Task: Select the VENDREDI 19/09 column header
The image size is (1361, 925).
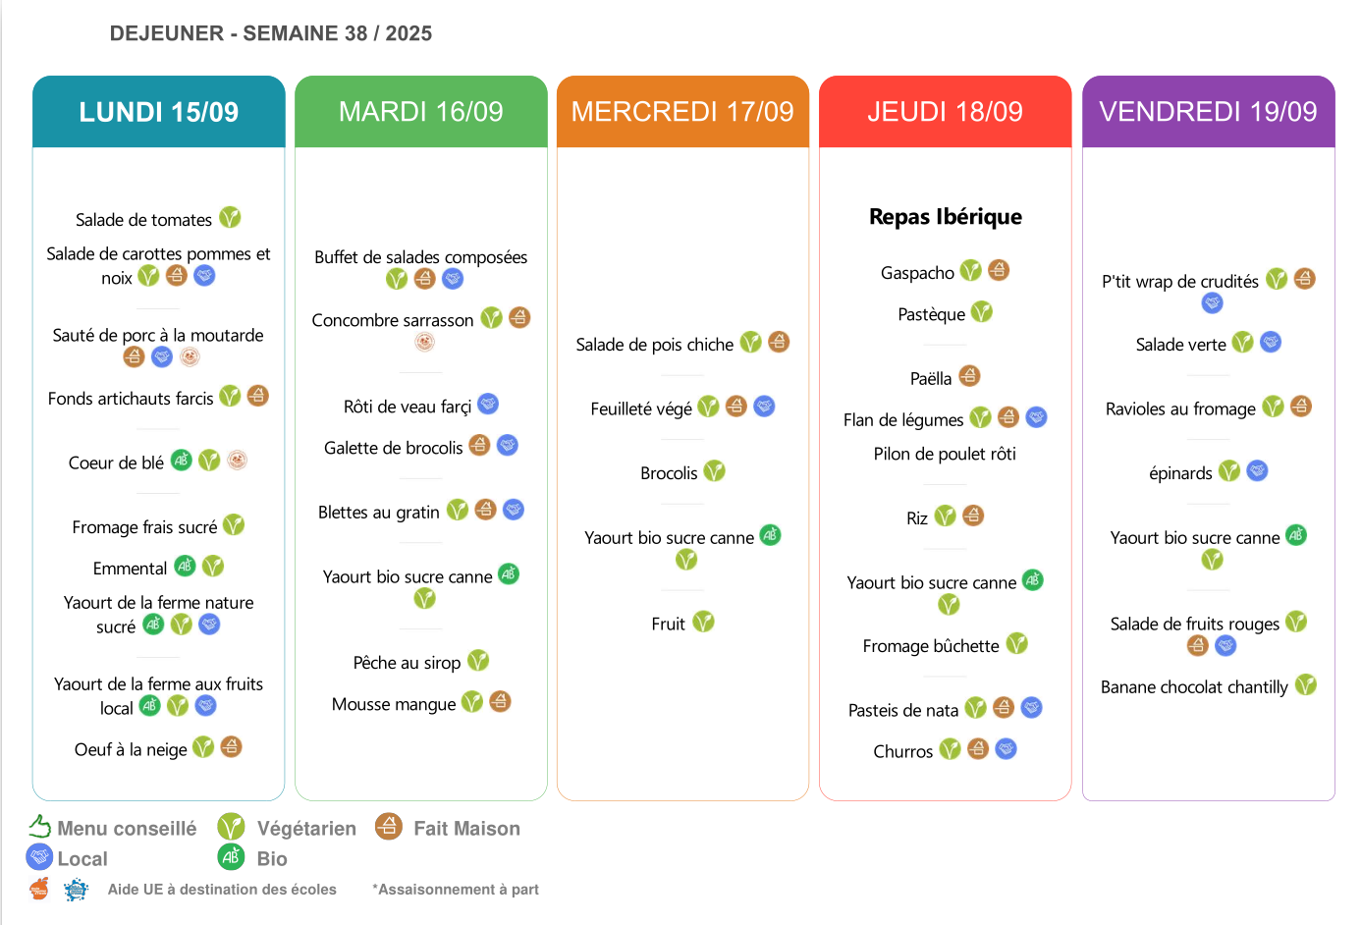Action: tap(1208, 112)
